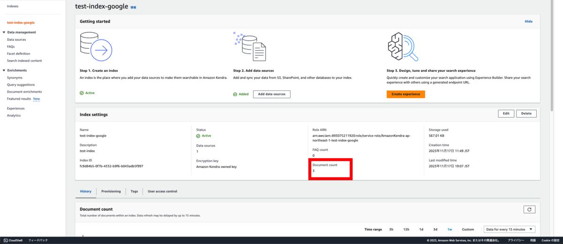Open FAQs in the sidebar
The image size is (563, 244).
pyautogui.click(x=11, y=47)
